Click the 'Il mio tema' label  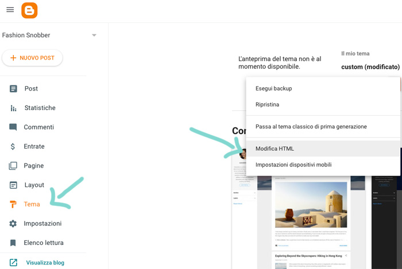point(355,54)
